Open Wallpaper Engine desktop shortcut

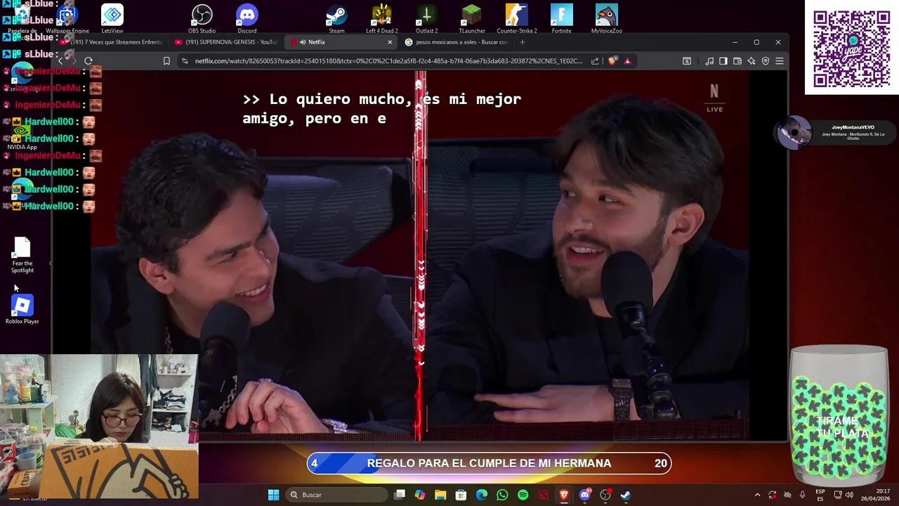(67, 19)
